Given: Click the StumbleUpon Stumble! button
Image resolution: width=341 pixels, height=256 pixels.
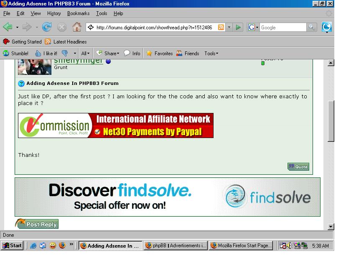Looking at the screenshot, I should 15,54.
